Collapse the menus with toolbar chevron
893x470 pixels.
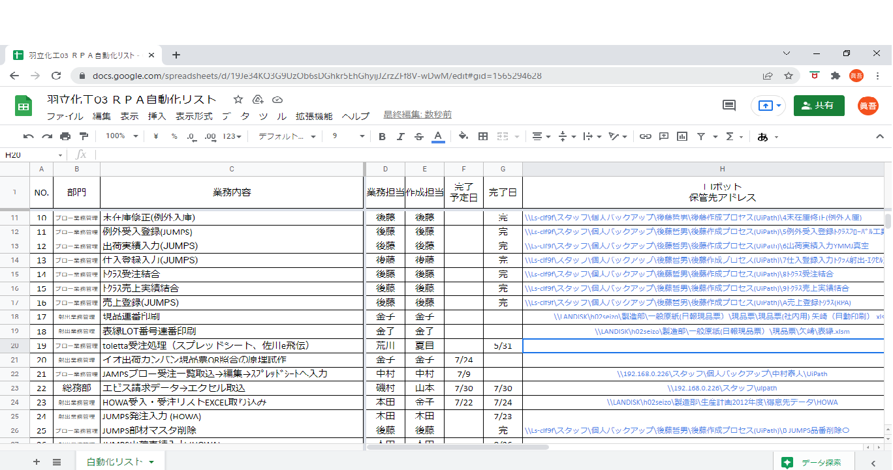coord(879,136)
